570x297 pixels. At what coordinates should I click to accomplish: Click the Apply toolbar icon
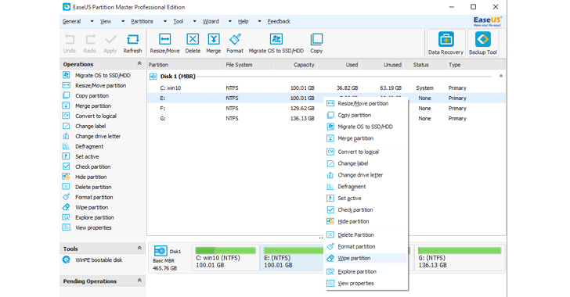pyautogui.click(x=110, y=44)
